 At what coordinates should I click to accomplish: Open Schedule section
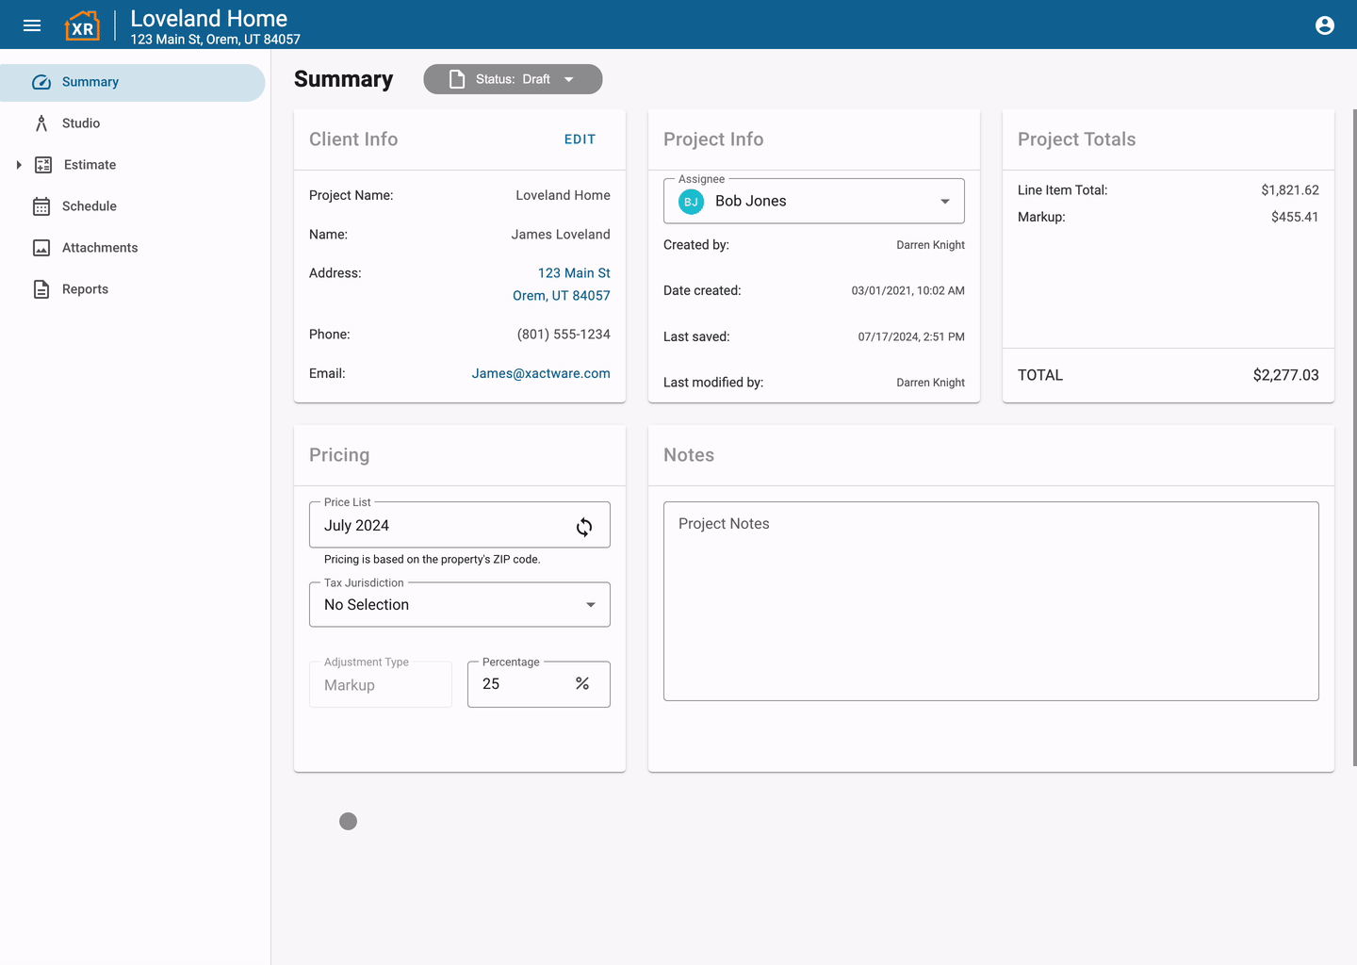click(133, 206)
